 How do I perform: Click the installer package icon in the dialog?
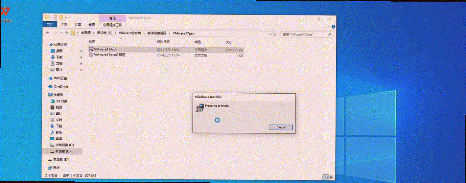(x=199, y=108)
